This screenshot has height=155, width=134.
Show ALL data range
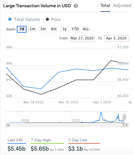(86, 29)
